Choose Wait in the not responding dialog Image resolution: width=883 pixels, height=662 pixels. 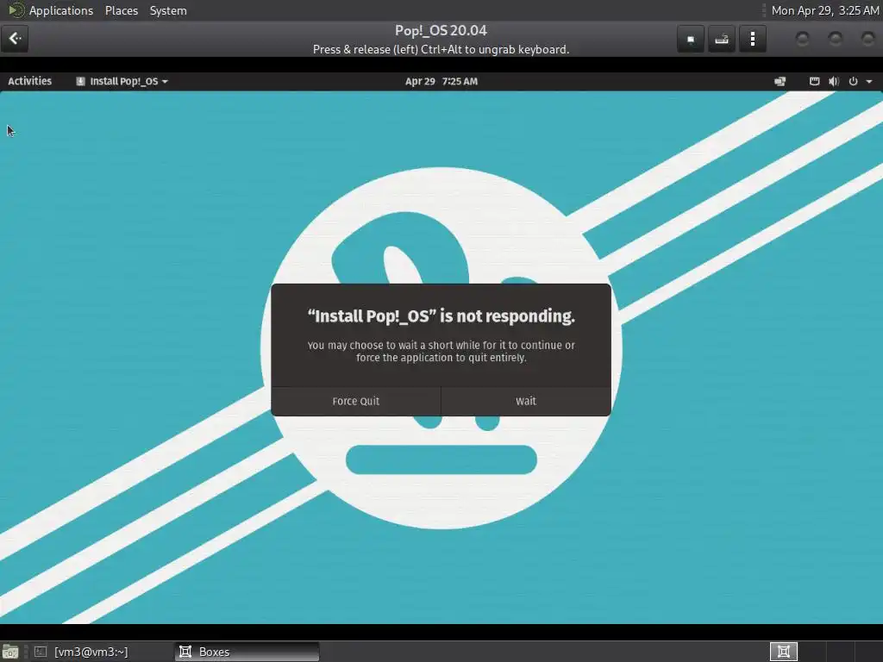pos(526,402)
